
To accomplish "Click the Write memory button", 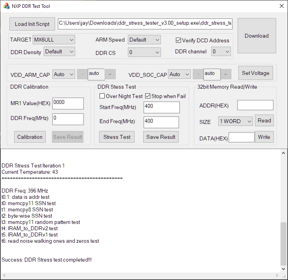I will click(264, 137).
